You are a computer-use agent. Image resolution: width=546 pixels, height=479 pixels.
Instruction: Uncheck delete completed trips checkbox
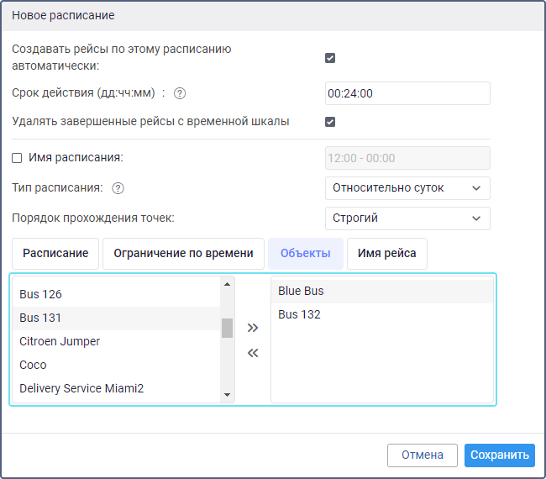pos(330,121)
